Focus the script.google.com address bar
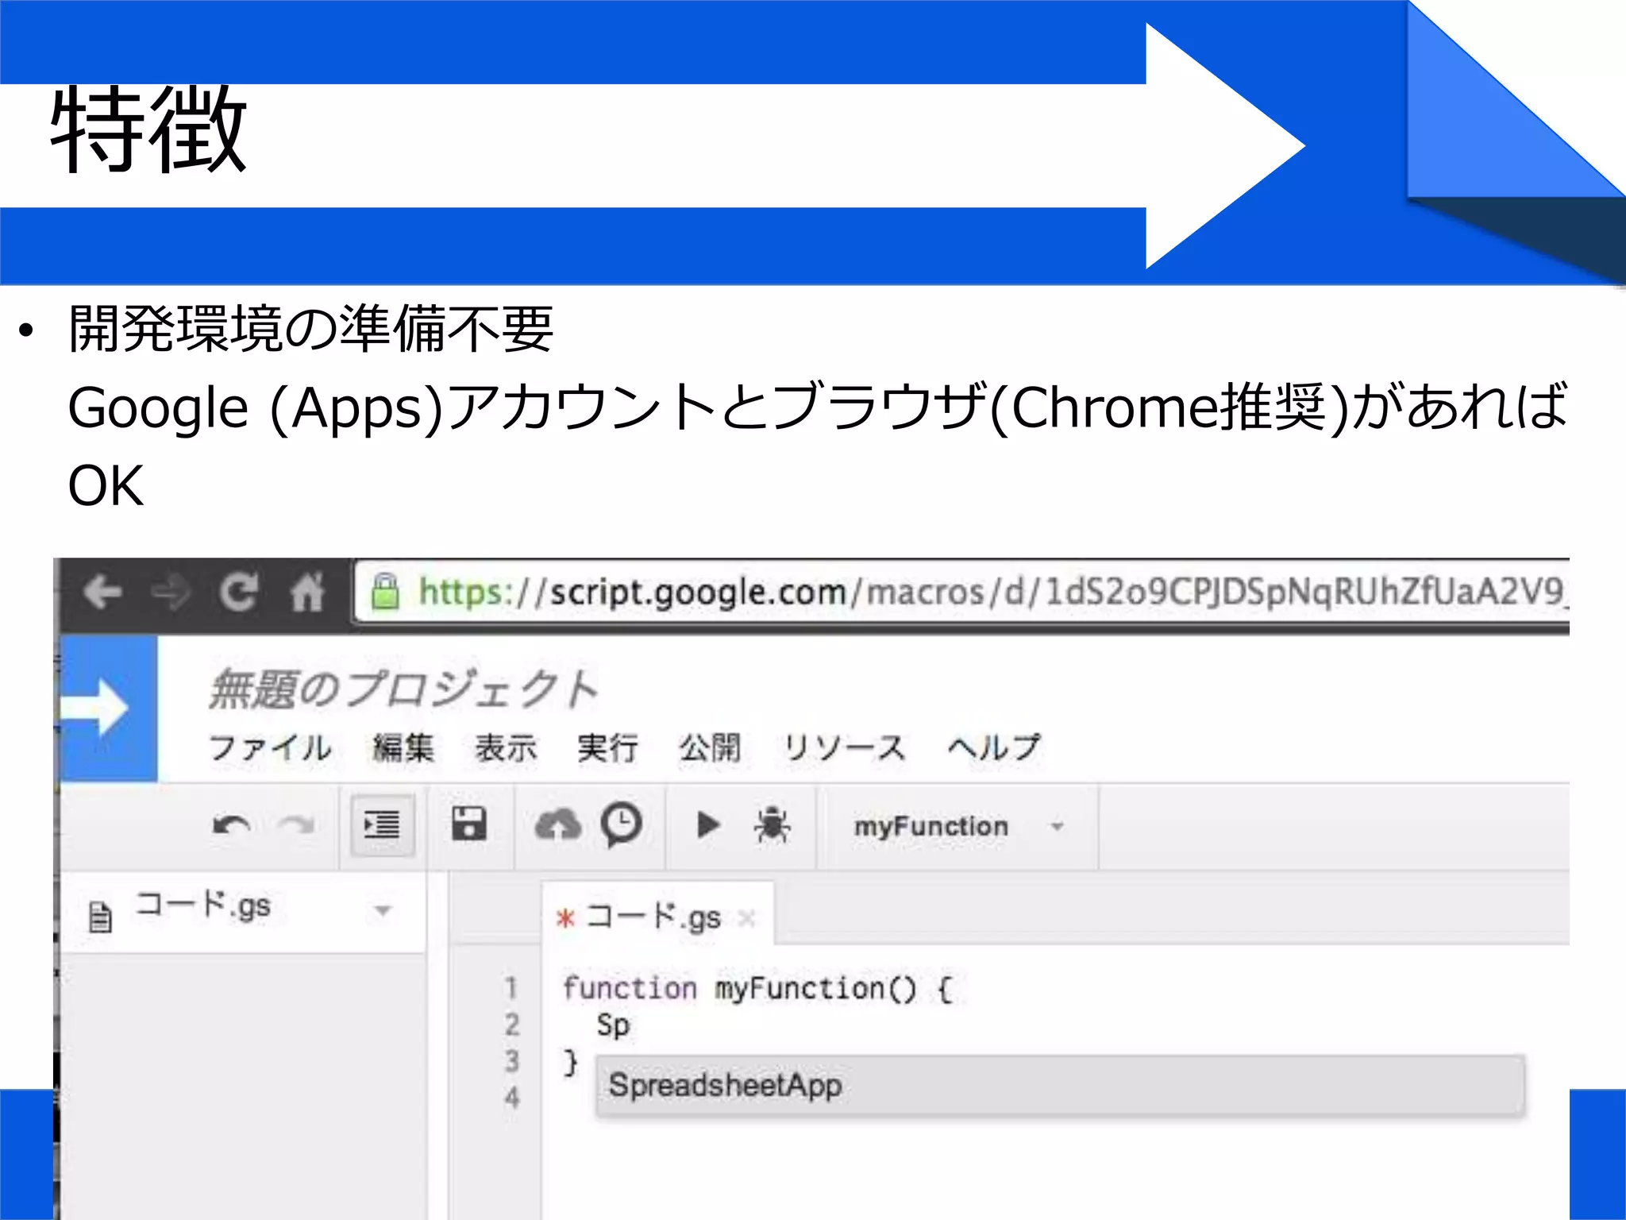The height and width of the screenshot is (1220, 1626). [x=962, y=593]
